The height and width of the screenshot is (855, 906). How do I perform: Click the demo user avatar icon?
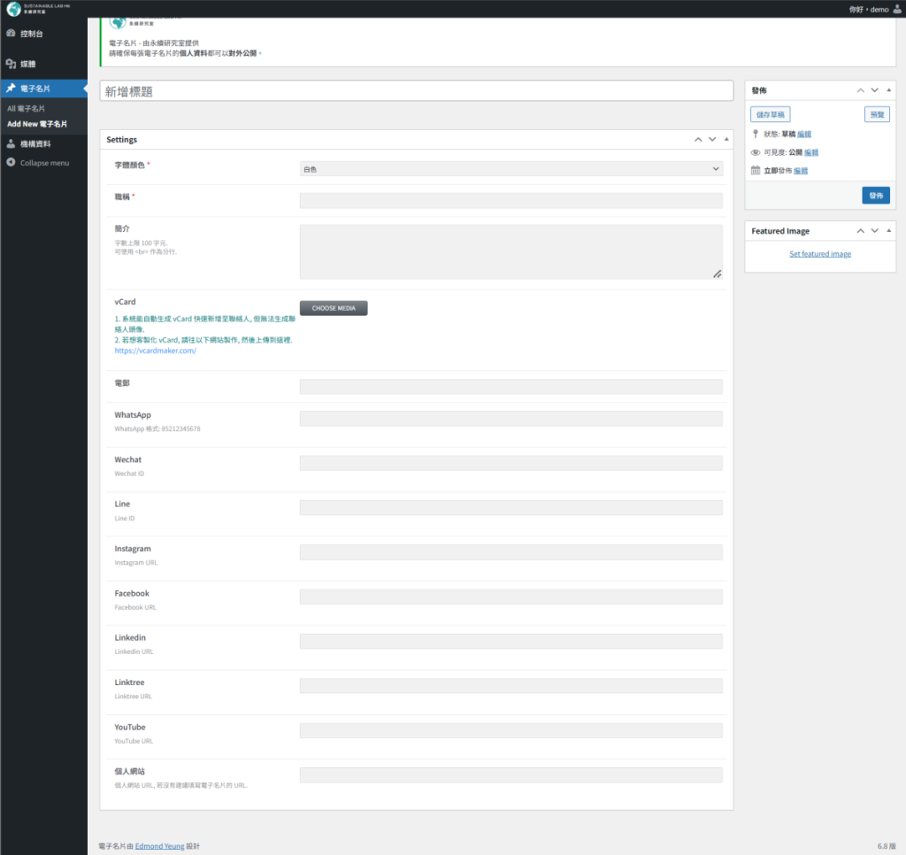point(896,9)
